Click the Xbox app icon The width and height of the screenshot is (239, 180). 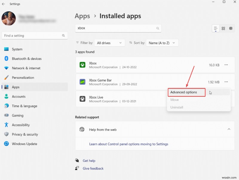(82, 65)
